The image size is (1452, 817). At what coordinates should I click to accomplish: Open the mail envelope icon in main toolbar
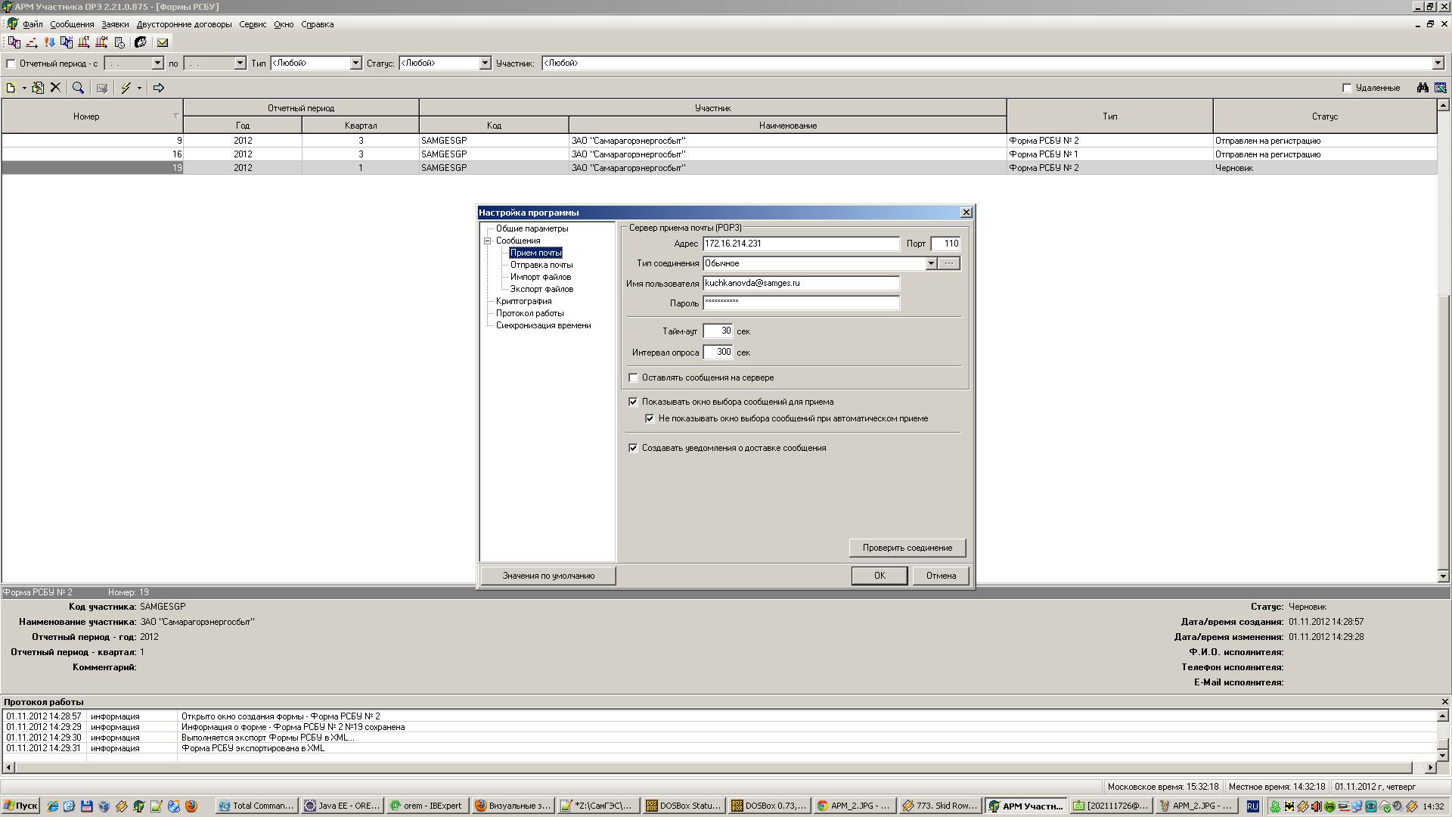coord(162,43)
